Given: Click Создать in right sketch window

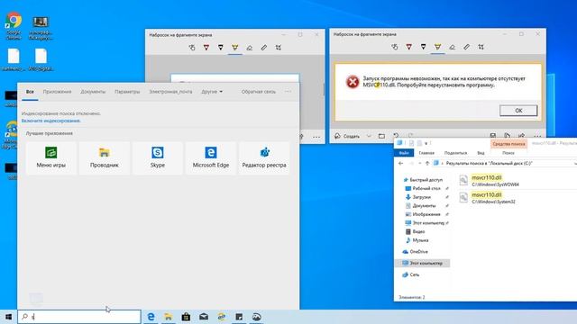Looking at the screenshot, I should (x=347, y=136).
